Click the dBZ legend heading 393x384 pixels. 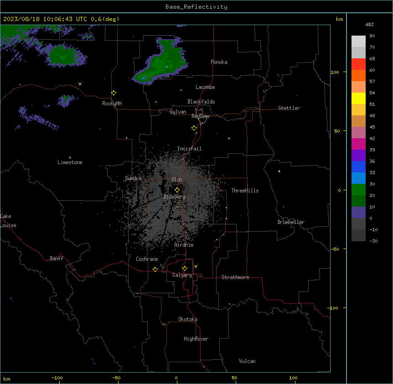pos(369,24)
